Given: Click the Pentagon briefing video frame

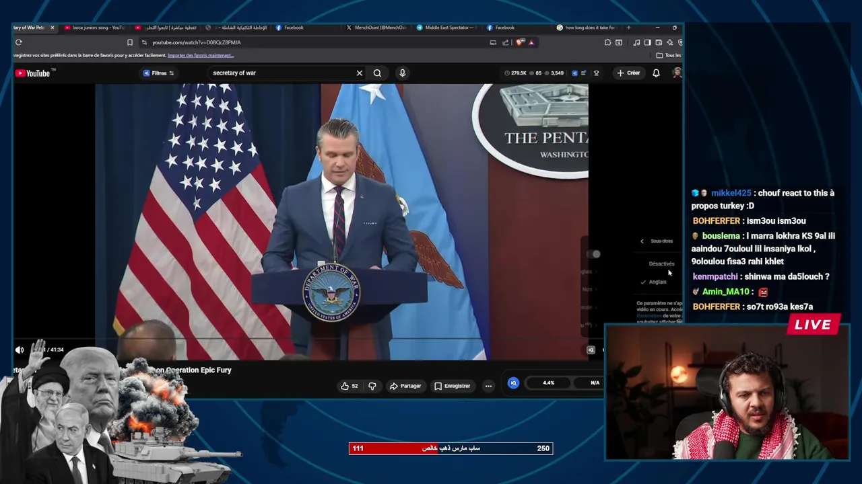Looking at the screenshot, I should click(x=341, y=222).
